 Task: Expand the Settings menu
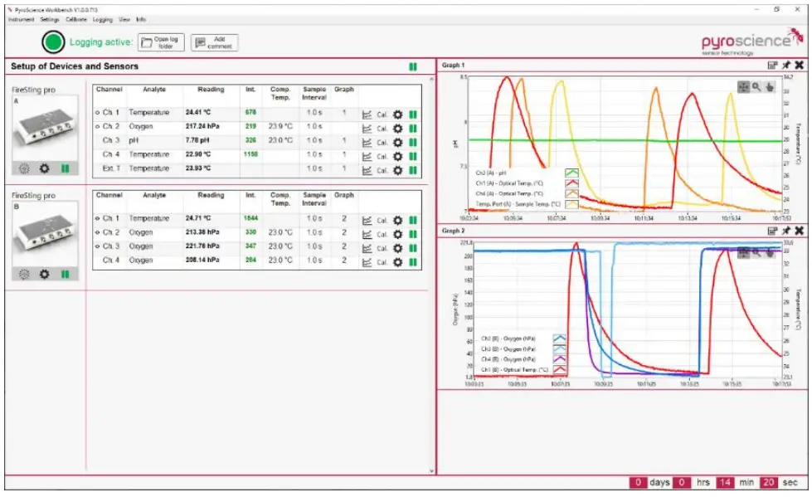click(50, 18)
